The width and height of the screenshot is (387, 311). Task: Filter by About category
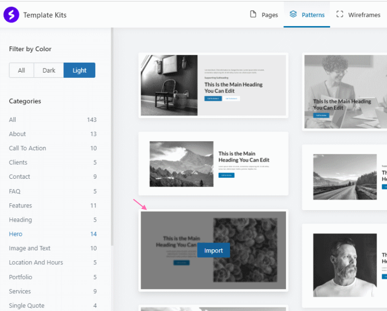click(x=53, y=134)
